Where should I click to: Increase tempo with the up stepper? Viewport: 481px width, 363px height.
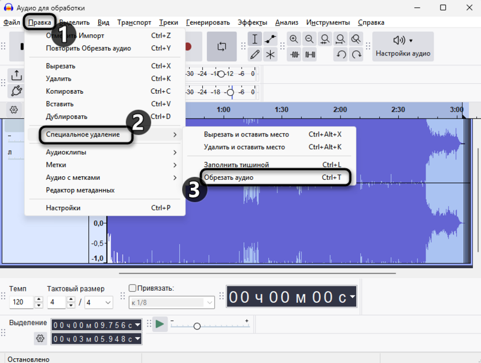[39, 299]
